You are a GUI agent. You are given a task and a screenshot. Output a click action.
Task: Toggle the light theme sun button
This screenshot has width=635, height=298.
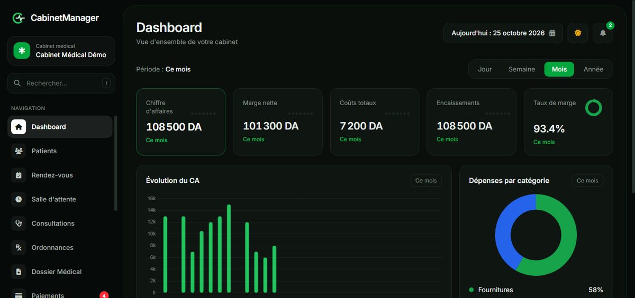[578, 33]
